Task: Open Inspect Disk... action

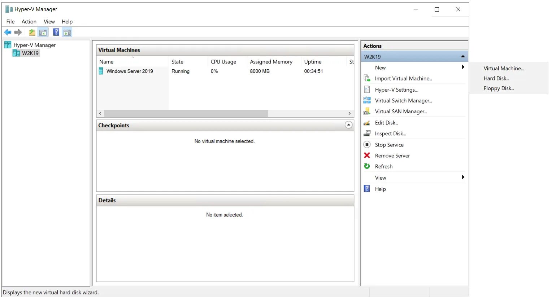Action: coord(390,134)
